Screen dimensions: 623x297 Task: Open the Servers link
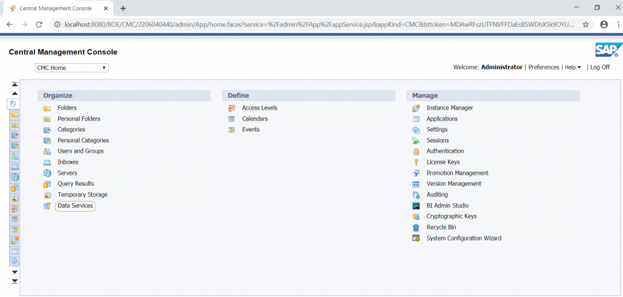point(68,173)
